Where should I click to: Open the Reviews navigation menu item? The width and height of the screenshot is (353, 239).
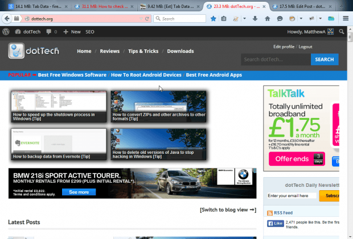110,51
